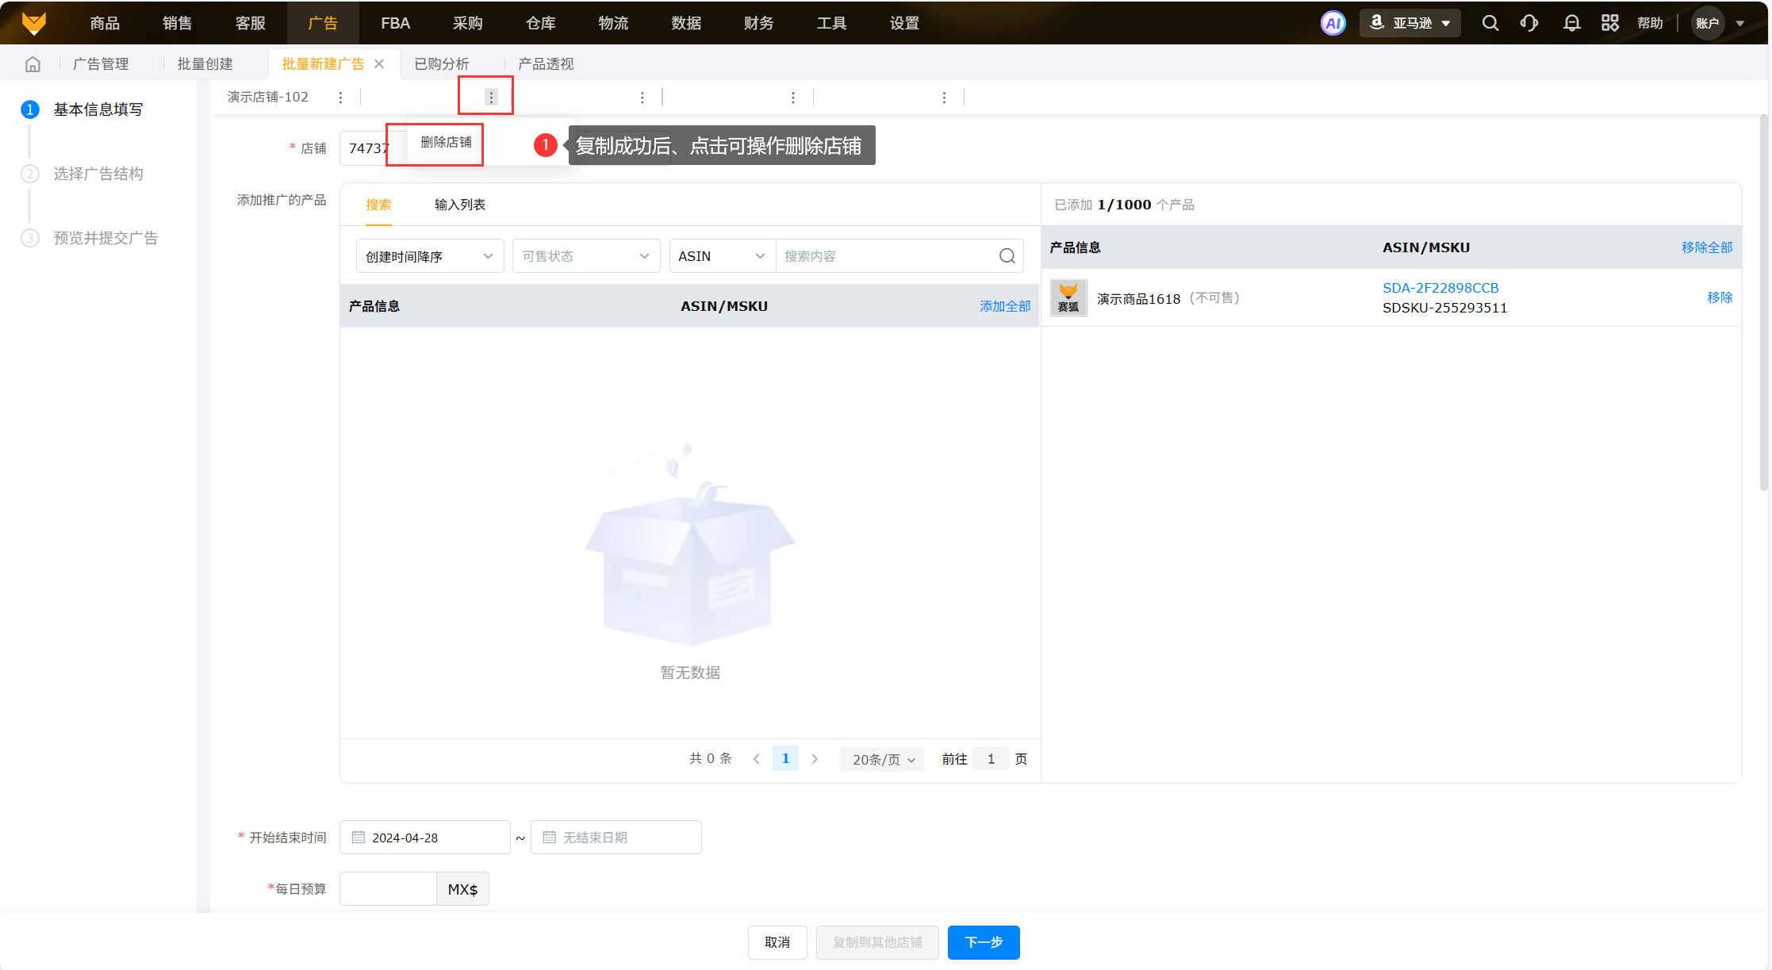Expand the 亚马逊 platform selector

coord(1410,23)
